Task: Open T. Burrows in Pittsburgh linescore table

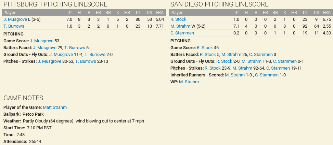Action: pos(14,26)
